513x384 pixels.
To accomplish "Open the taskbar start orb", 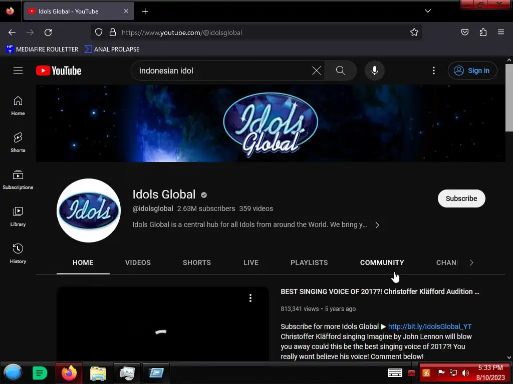I will point(13,372).
